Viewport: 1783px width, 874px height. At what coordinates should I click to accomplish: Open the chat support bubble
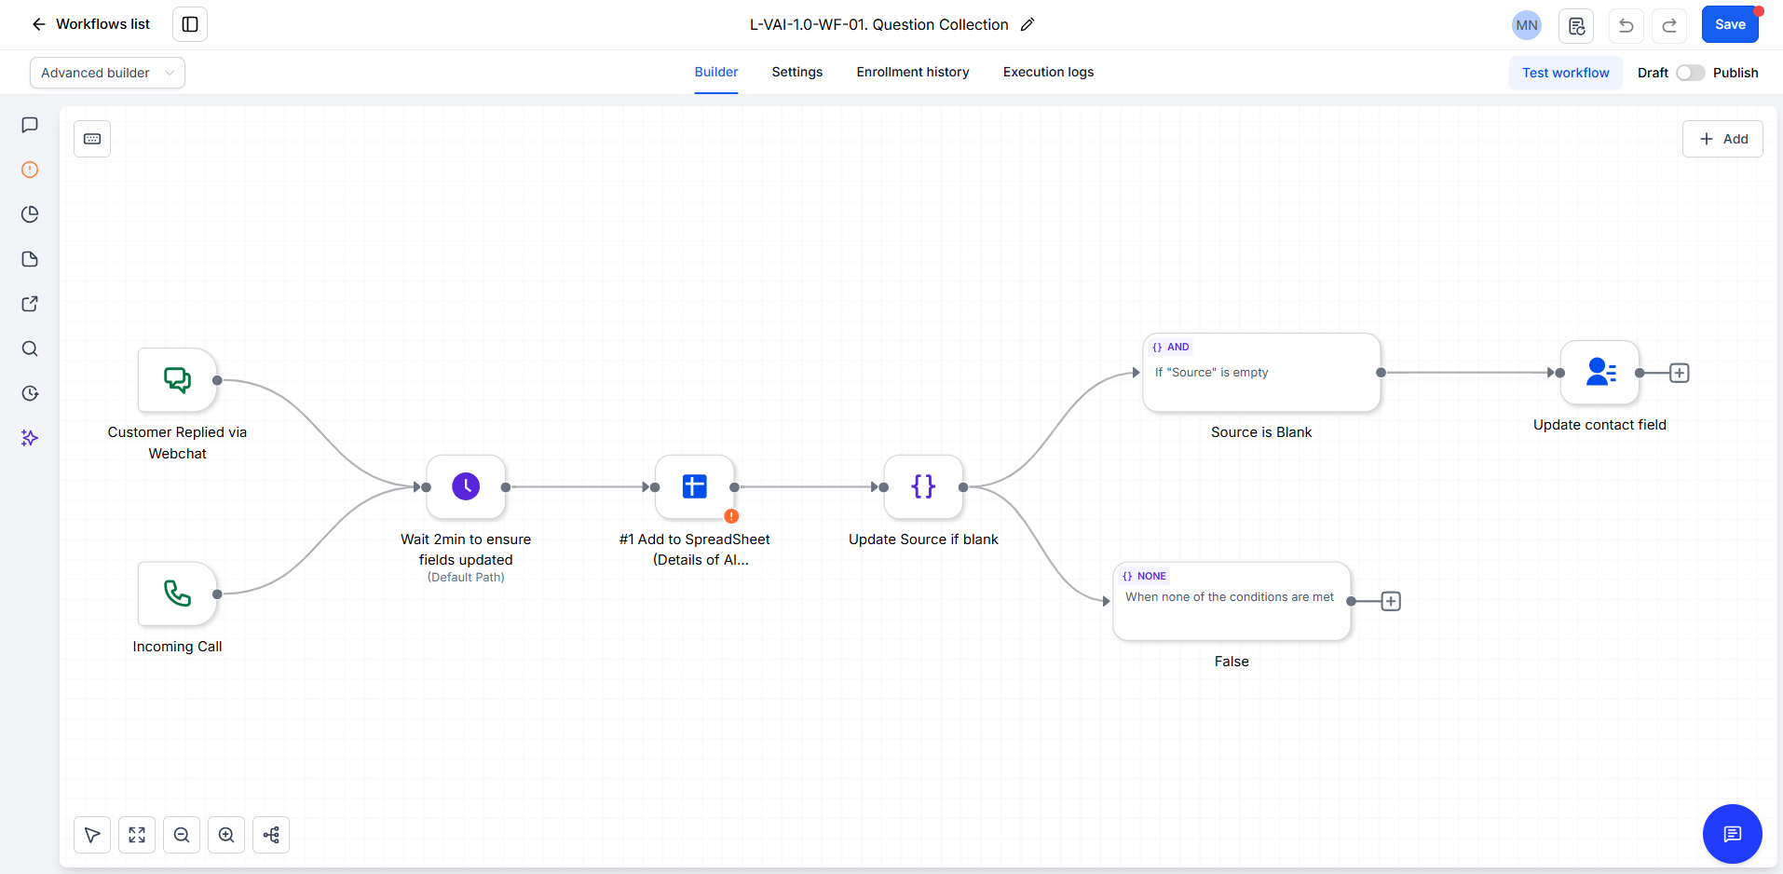pyautogui.click(x=1732, y=834)
